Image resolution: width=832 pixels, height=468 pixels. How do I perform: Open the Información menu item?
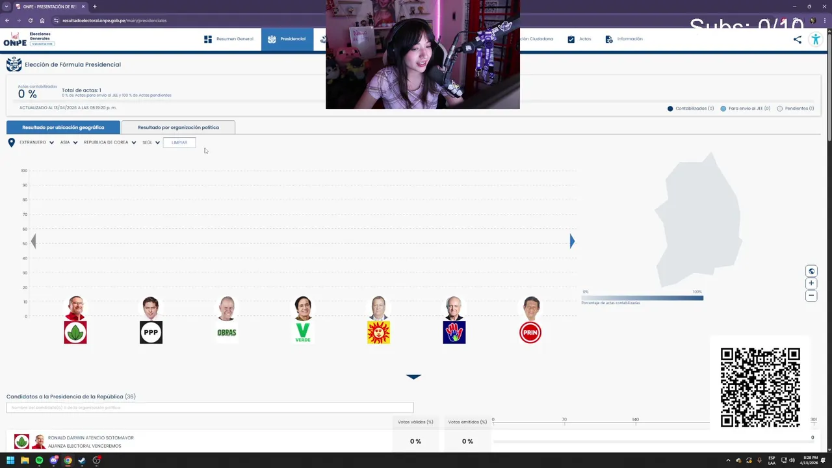tap(624, 39)
